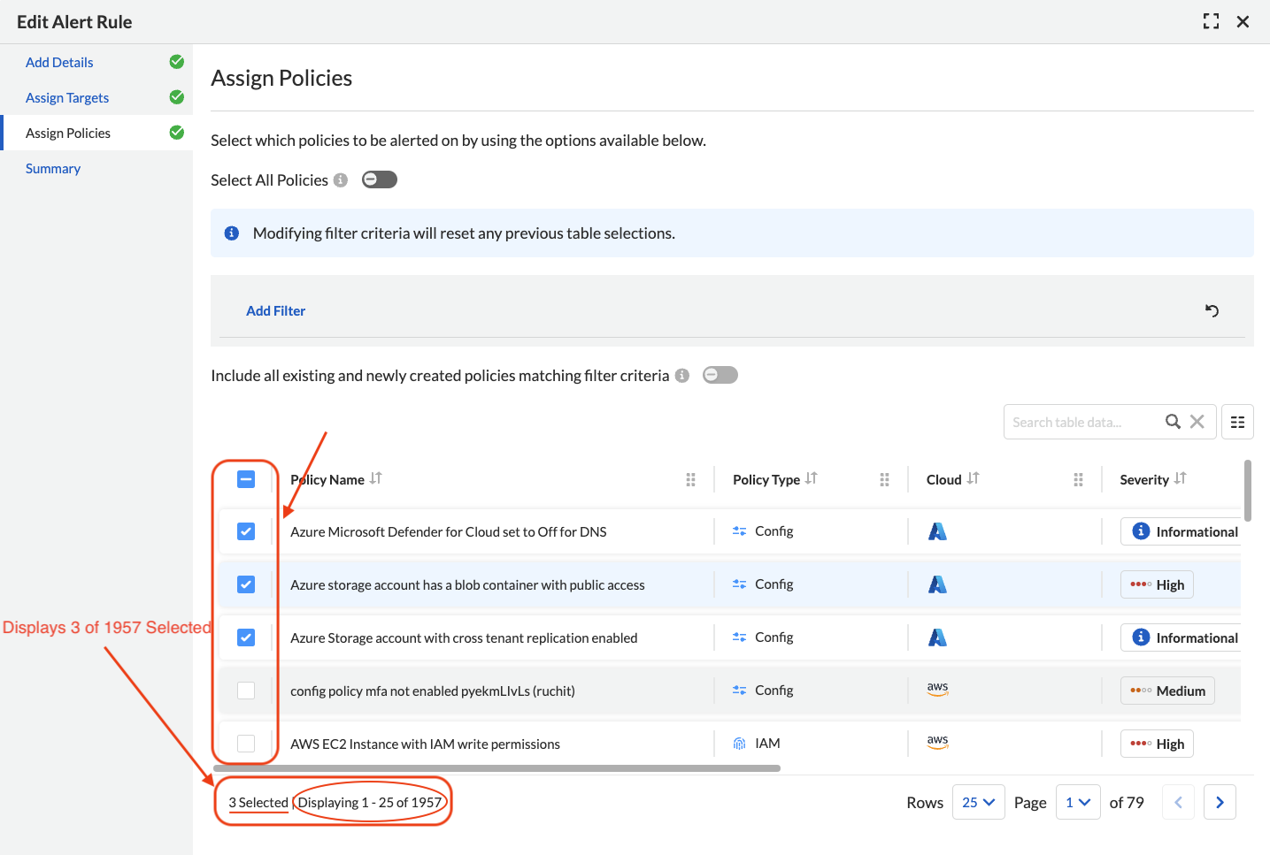Sort by Policy Name column
1270x855 pixels.
click(x=376, y=478)
